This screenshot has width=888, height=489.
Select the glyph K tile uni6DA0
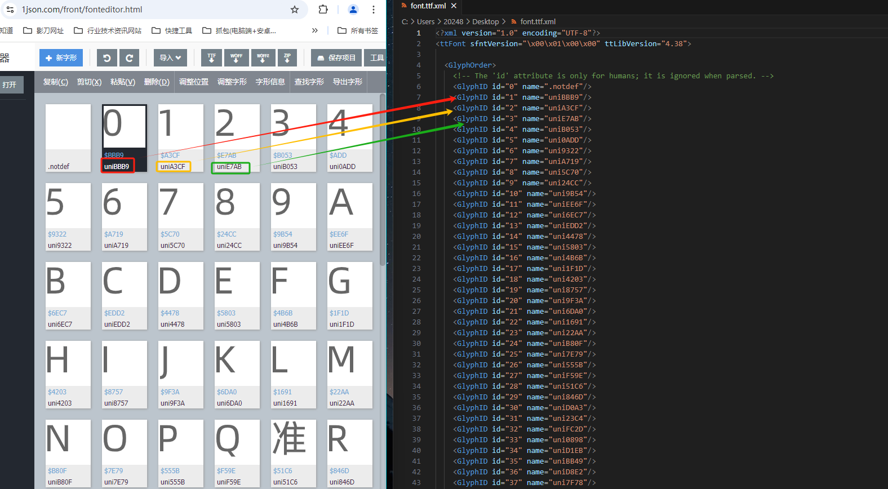[237, 375]
